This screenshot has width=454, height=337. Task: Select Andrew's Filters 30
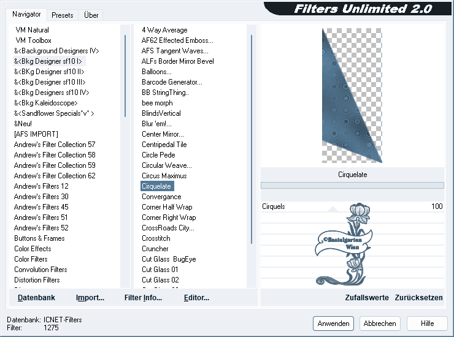point(41,197)
